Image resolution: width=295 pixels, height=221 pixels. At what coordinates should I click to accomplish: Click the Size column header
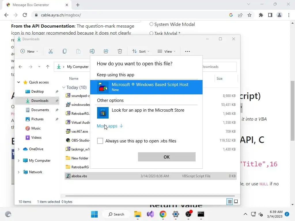[x=219, y=78]
